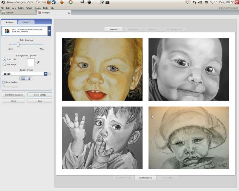The width and height of the screenshot is (239, 191).
Task: Open the Sign In to Web Albums link
Action: (229, 8)
